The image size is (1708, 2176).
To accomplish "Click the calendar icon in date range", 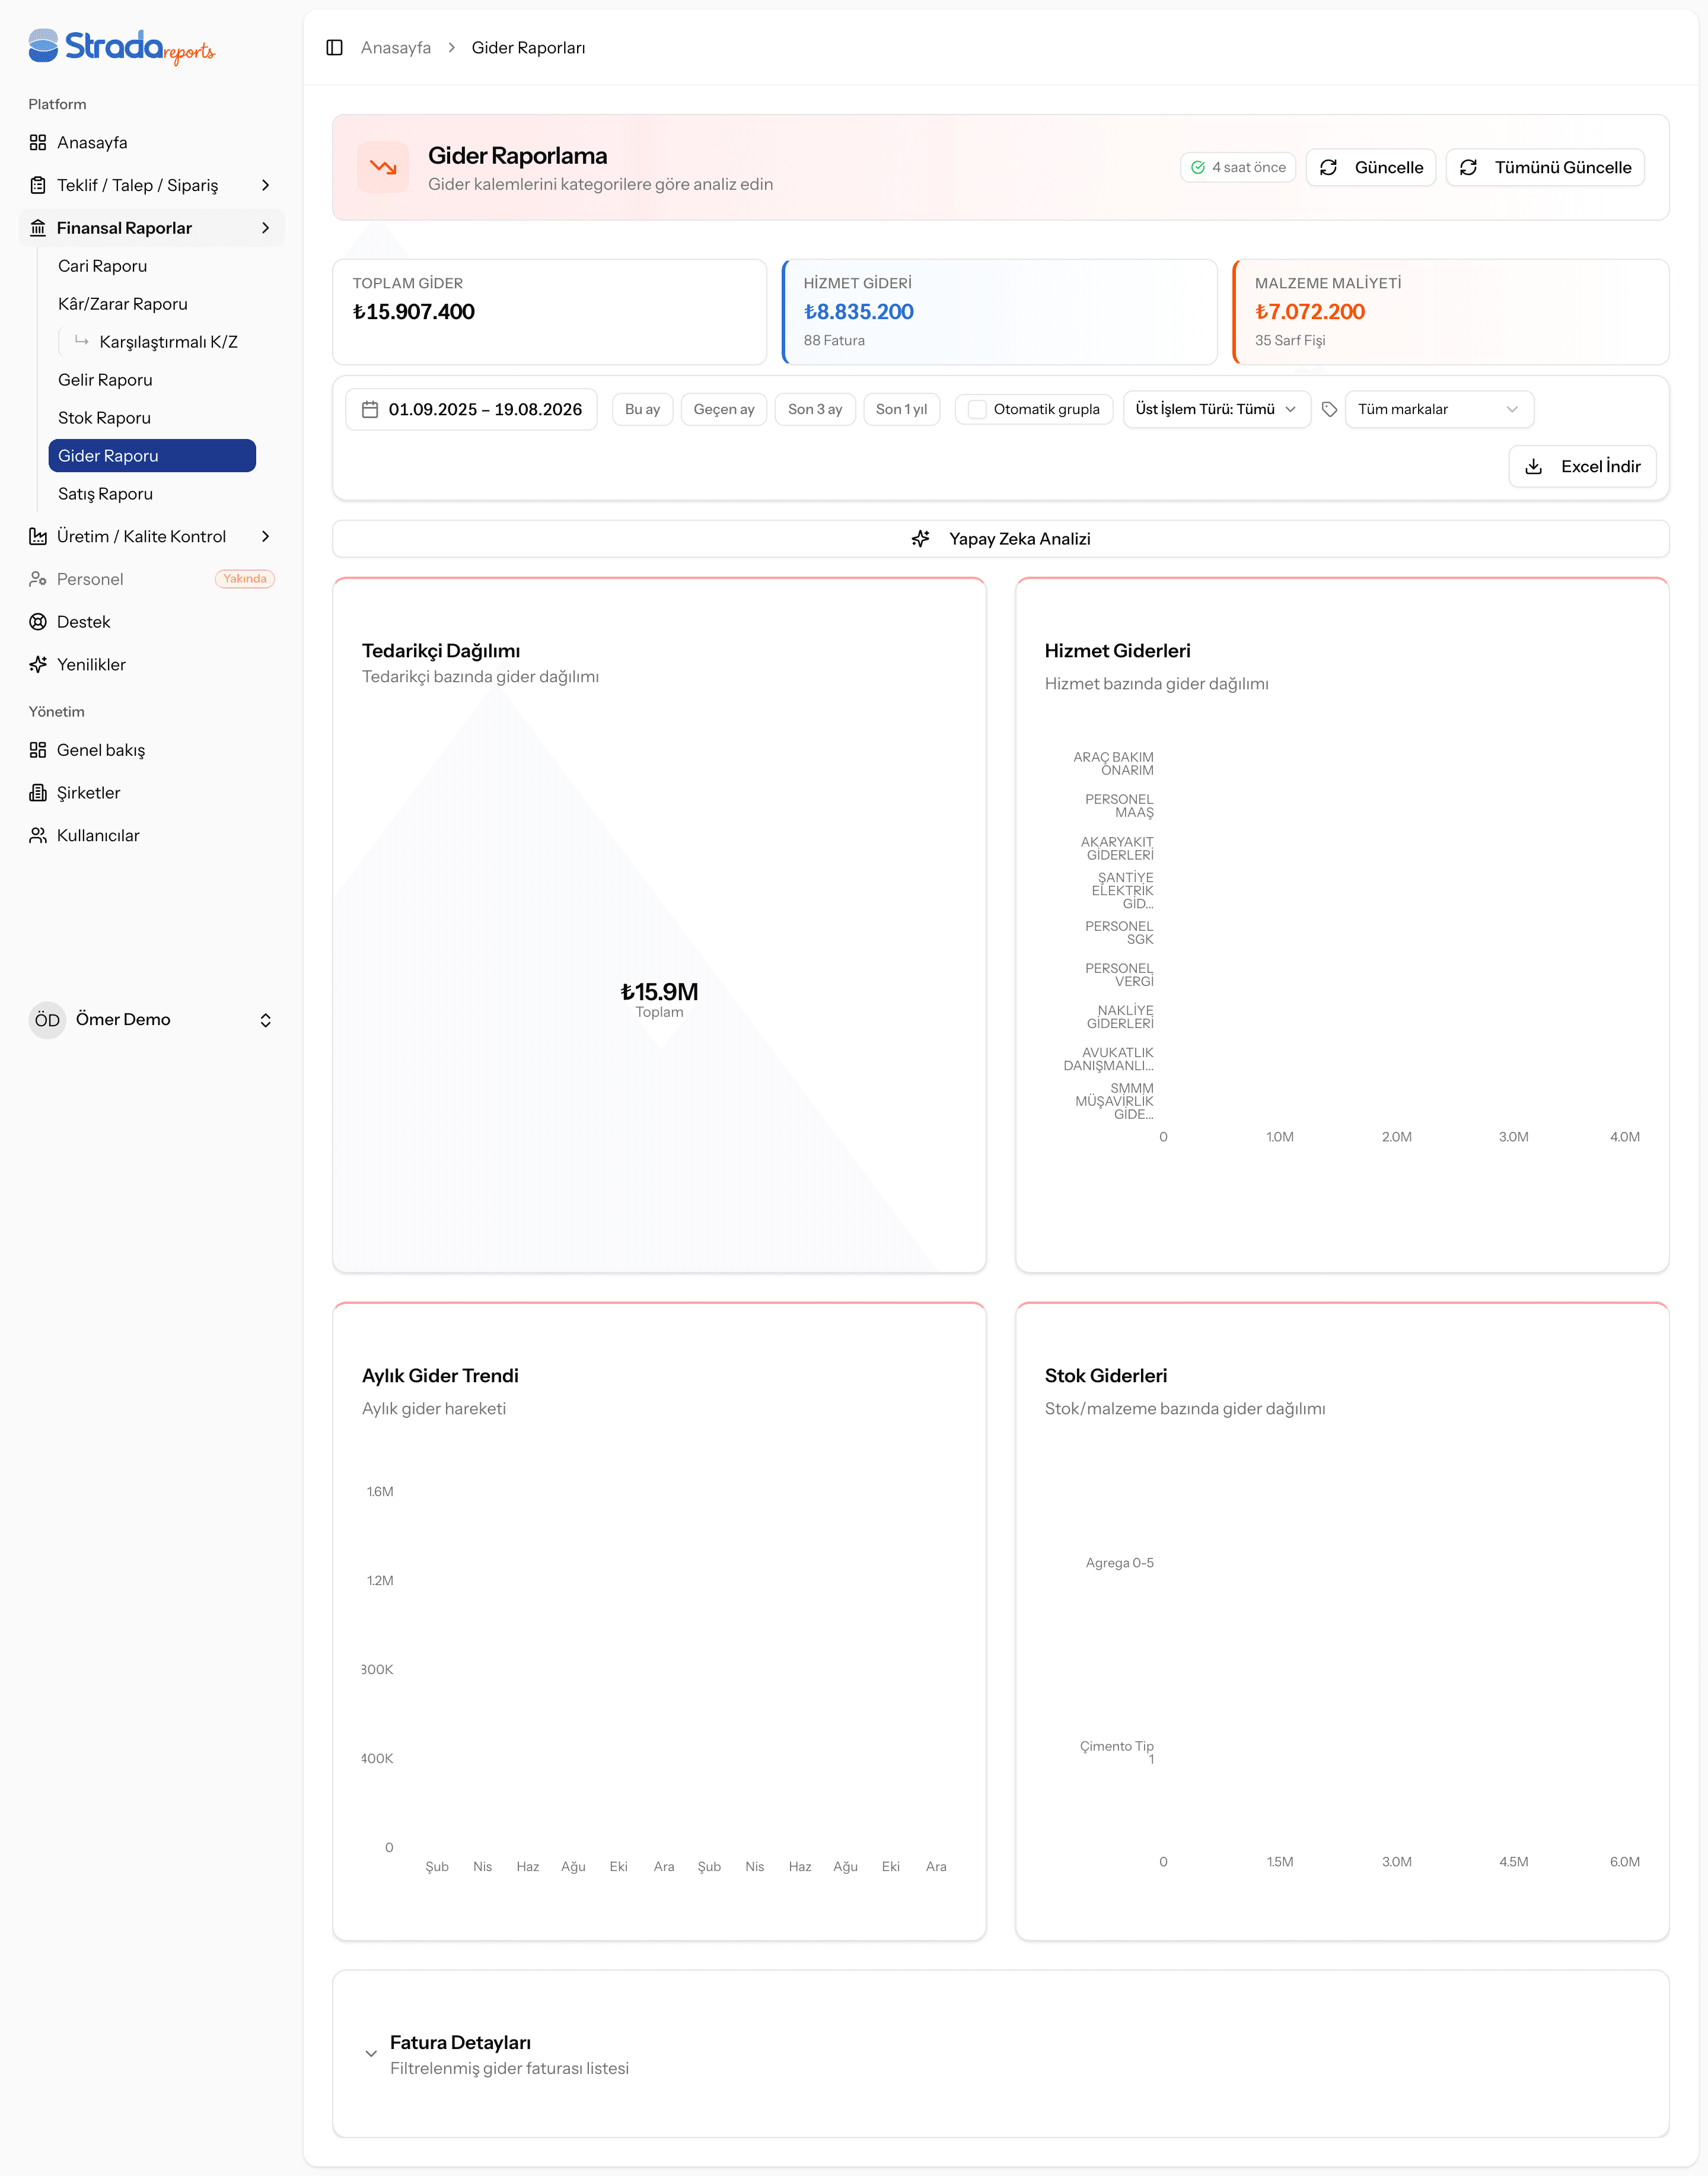I will (370, 410).
